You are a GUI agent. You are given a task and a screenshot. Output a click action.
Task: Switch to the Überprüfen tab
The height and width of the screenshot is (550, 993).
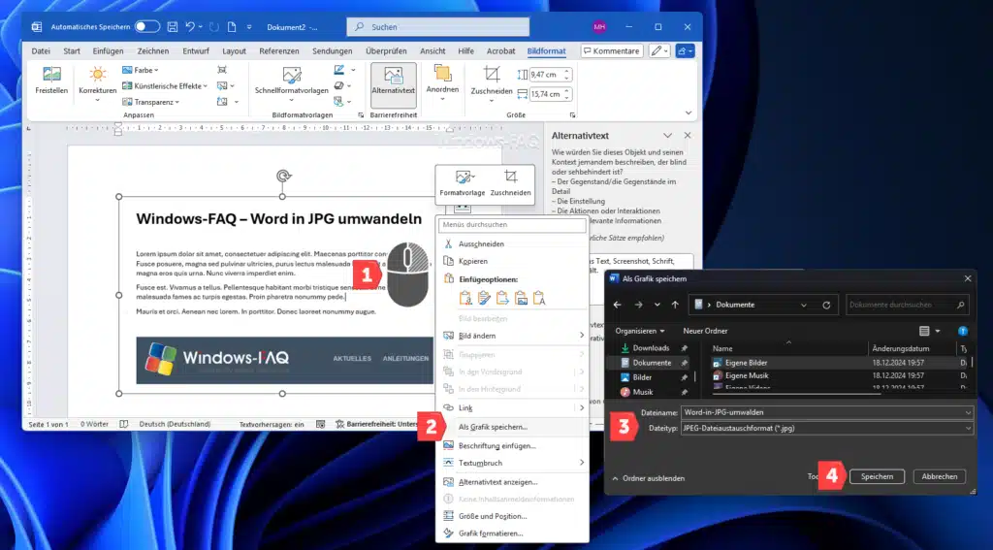(386, 50)
